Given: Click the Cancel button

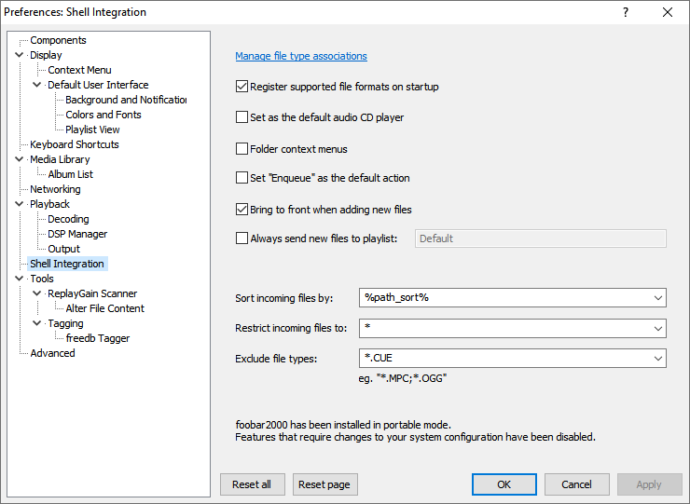Looking at the screenshot, I should tap(576, 484).
